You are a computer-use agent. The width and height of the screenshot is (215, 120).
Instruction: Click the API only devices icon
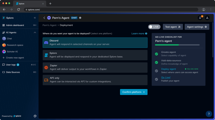(46, 80)
